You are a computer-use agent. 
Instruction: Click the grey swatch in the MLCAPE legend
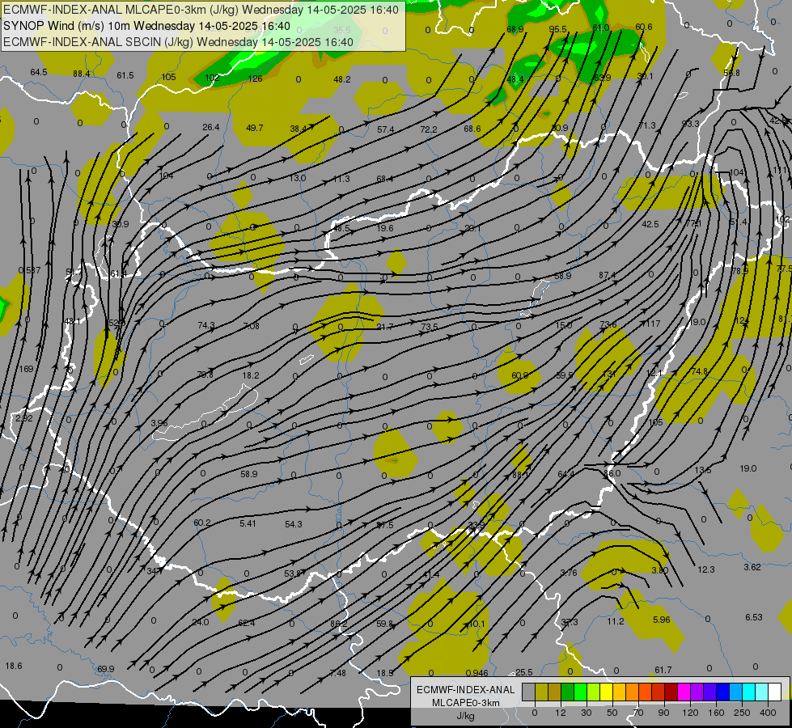(528, 692)
